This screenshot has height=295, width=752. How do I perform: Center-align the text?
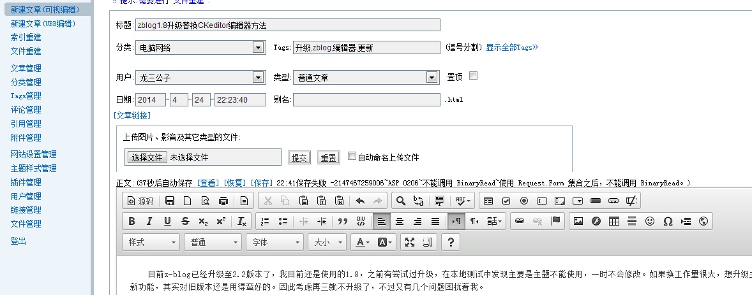400,221
